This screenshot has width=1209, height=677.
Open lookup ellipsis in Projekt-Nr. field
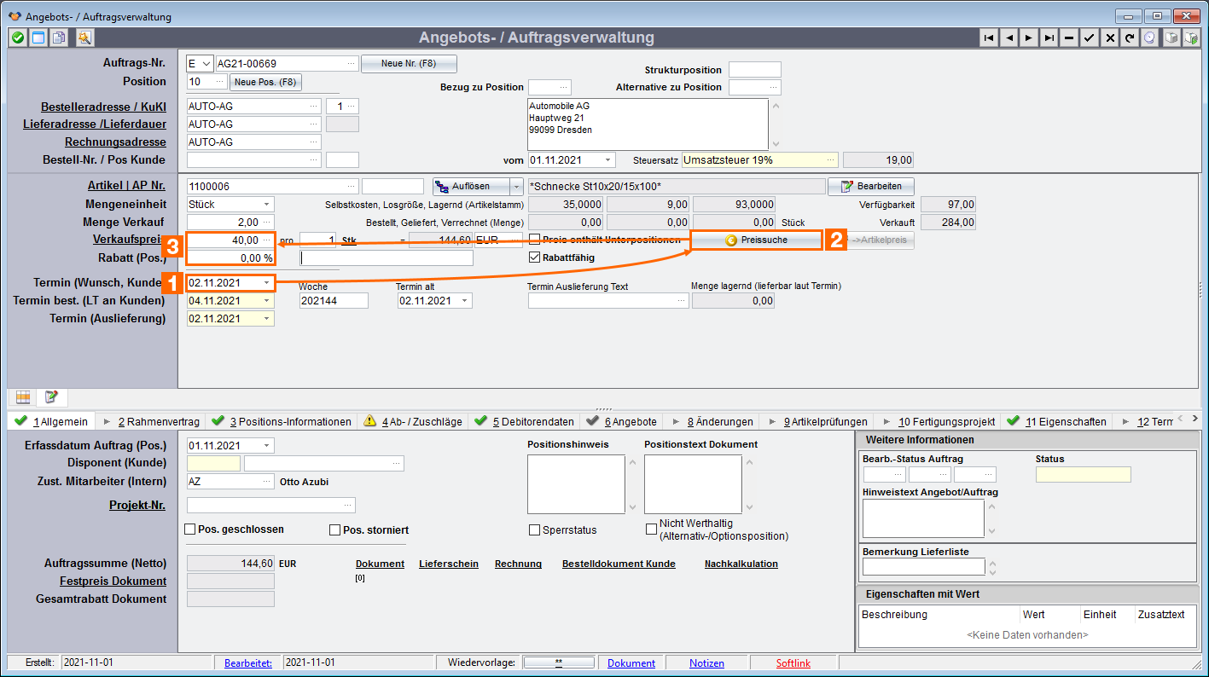point(348,505)
